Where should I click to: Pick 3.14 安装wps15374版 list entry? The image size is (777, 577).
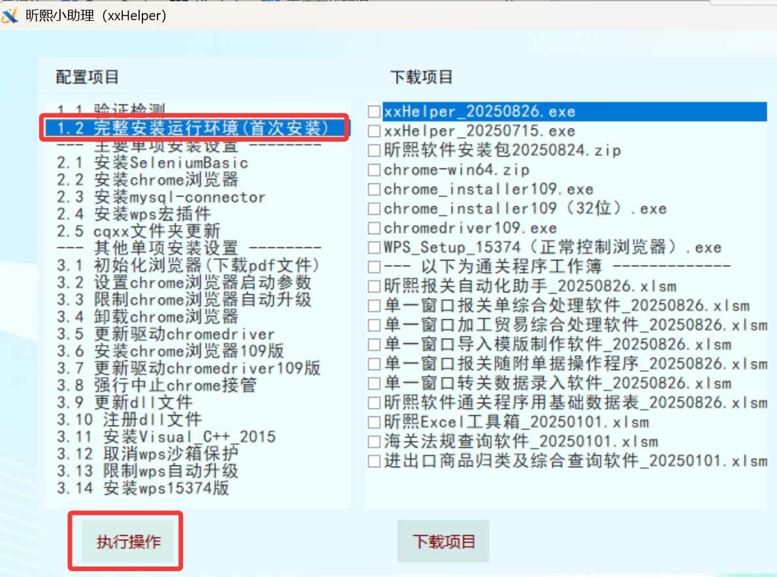tap(142, 488)
